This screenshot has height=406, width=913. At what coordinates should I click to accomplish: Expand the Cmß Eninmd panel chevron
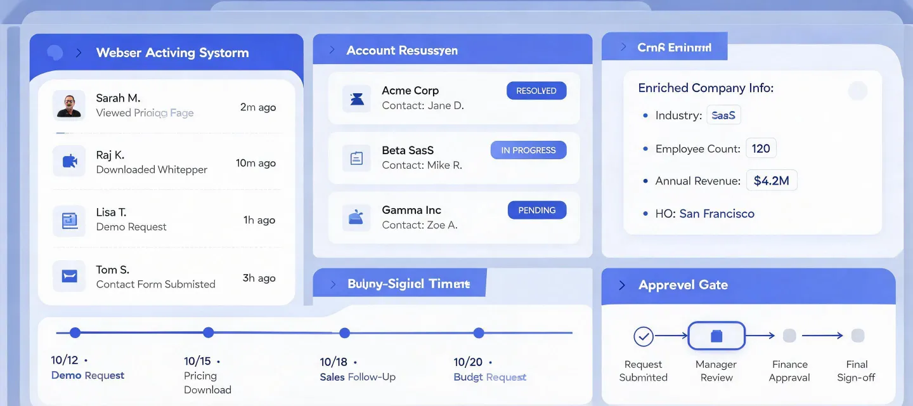tap(623, 47)
